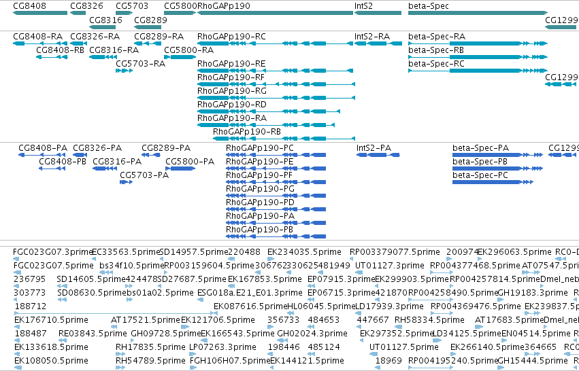
Task: Click the CG8408-RA transcript label
Action: [37, 37]
